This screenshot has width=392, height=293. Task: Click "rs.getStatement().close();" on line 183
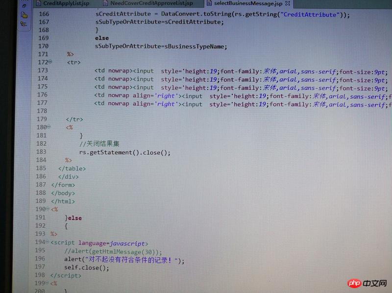coord(125,152)
